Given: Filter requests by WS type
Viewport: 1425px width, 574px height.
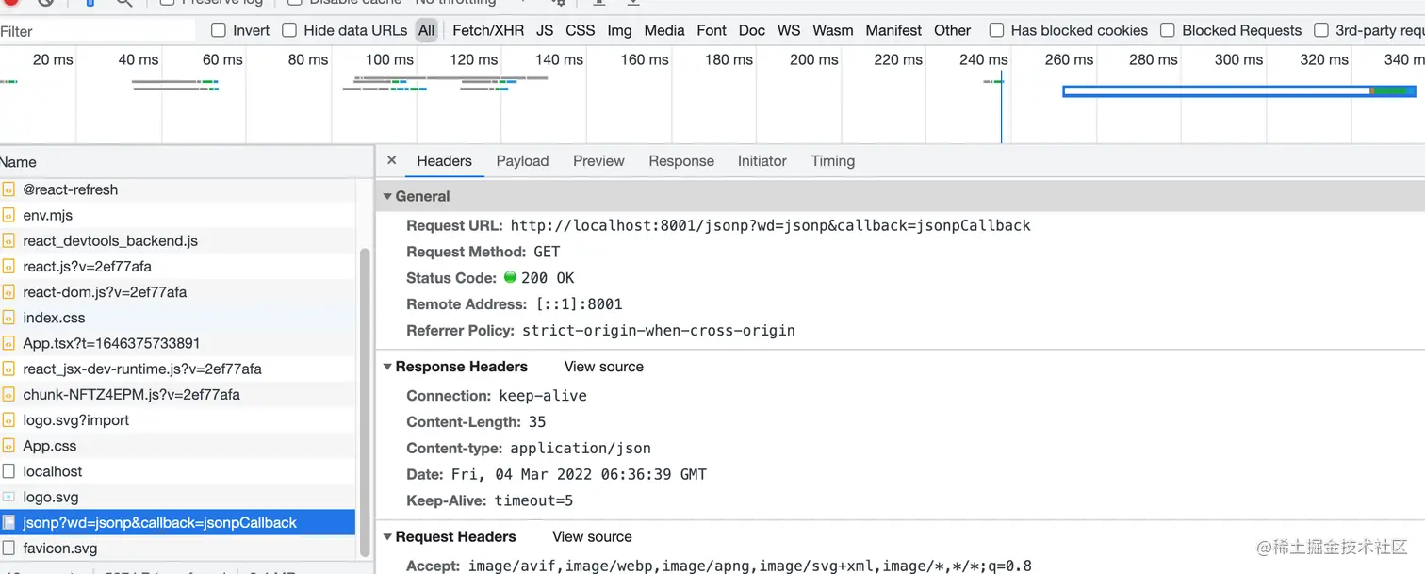Looking at the screenshot, I should pyautogui.click(x=789, y=30).
